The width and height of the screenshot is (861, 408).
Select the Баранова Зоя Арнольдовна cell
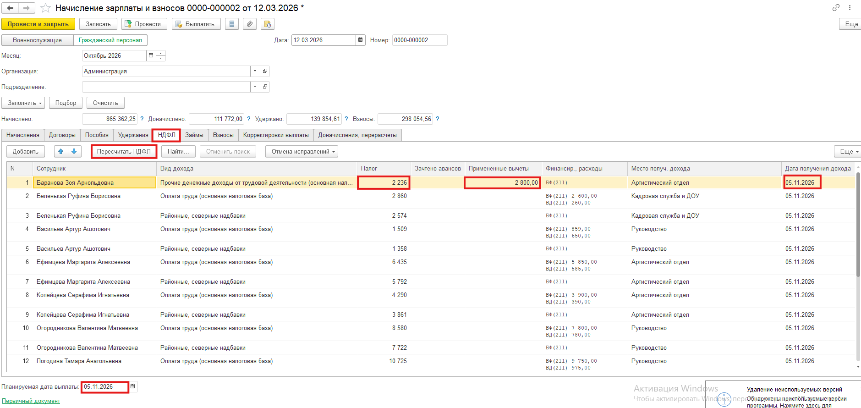(95, 182)
